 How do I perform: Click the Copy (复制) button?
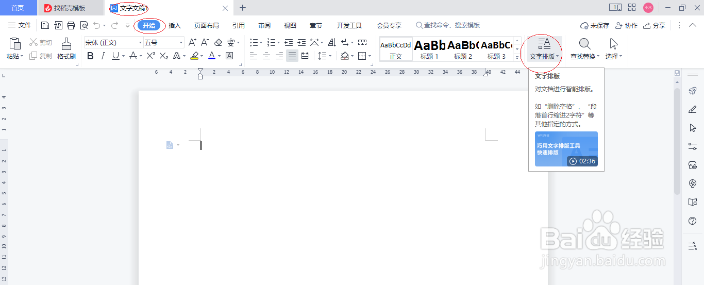coord(41,56)
